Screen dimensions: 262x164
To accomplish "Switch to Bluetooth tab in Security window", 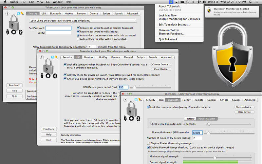I will pyautogui.click(x=55, y=13).
